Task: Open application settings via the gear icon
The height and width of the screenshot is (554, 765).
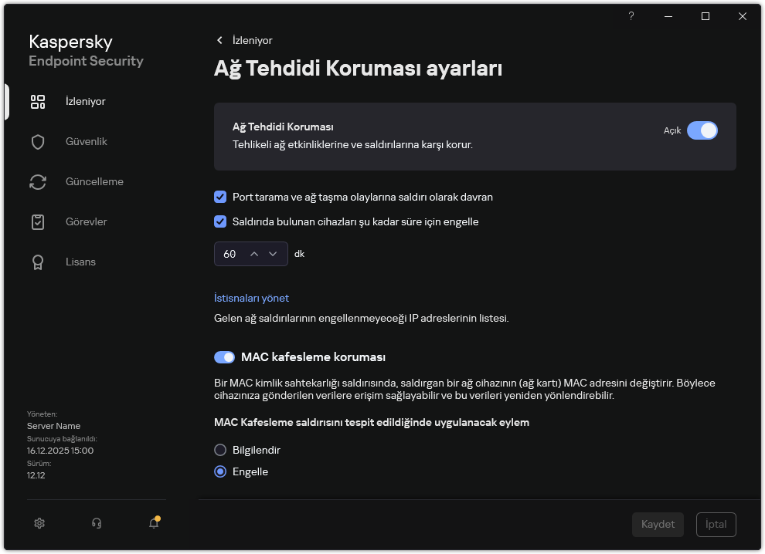Action: click(x=39, y=523)
